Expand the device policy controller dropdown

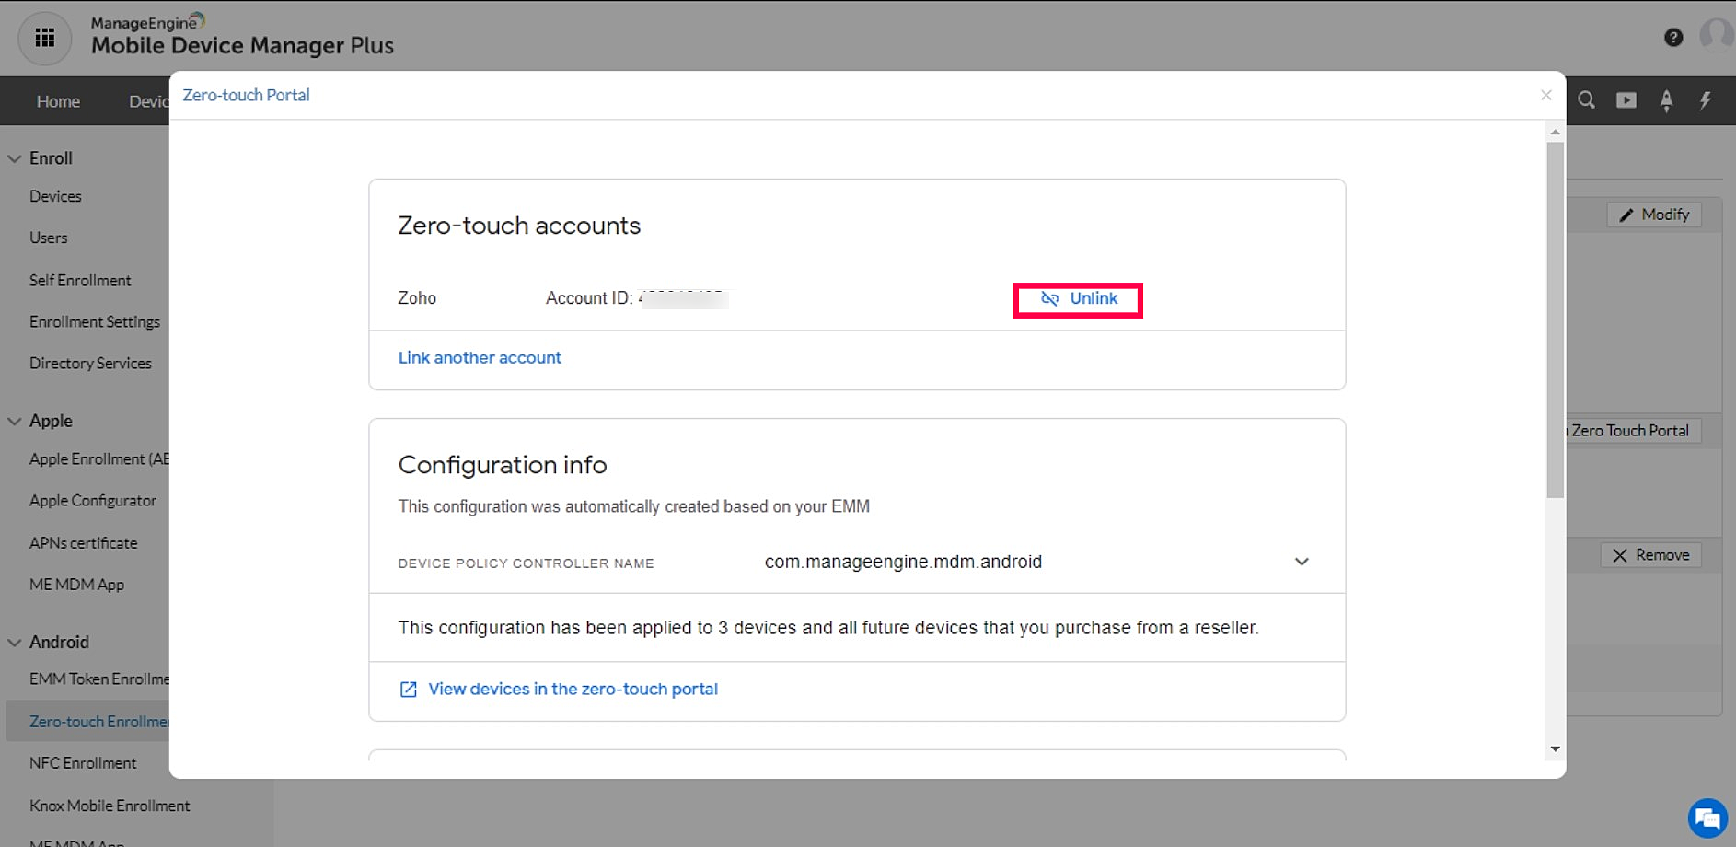[1302, 562]
